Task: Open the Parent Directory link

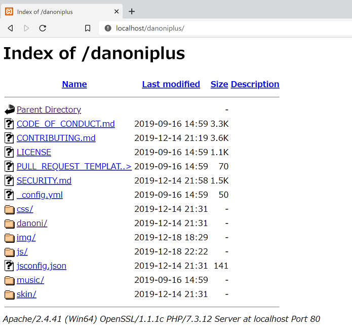Action: [49, 109]
